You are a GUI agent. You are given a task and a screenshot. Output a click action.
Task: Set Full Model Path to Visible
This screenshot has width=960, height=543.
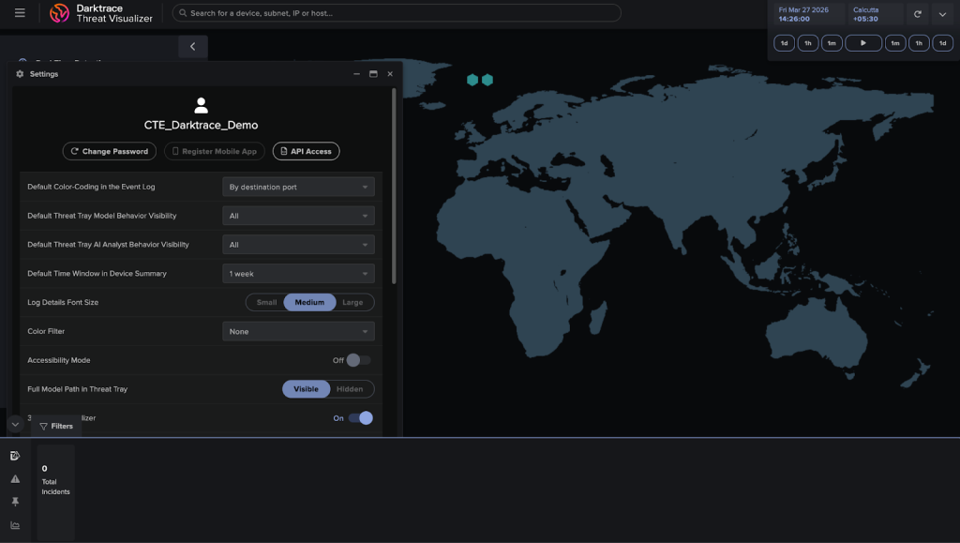(307, 389)
